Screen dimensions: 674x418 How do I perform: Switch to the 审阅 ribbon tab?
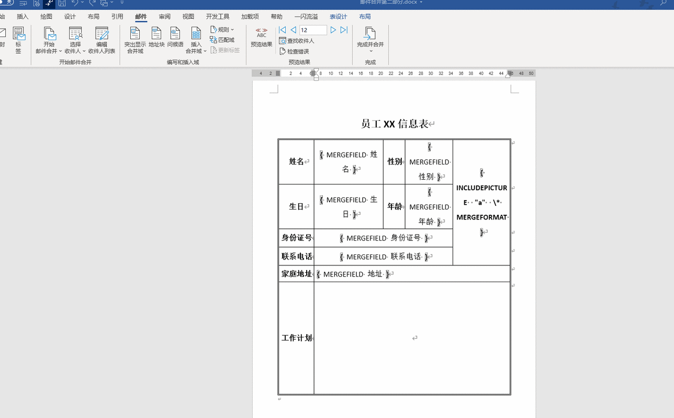[165, 16]
